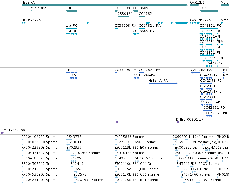Select the RP004431412.5prime EST
The height and width of the screenshot is (184, 229).
tap(22, 156)
